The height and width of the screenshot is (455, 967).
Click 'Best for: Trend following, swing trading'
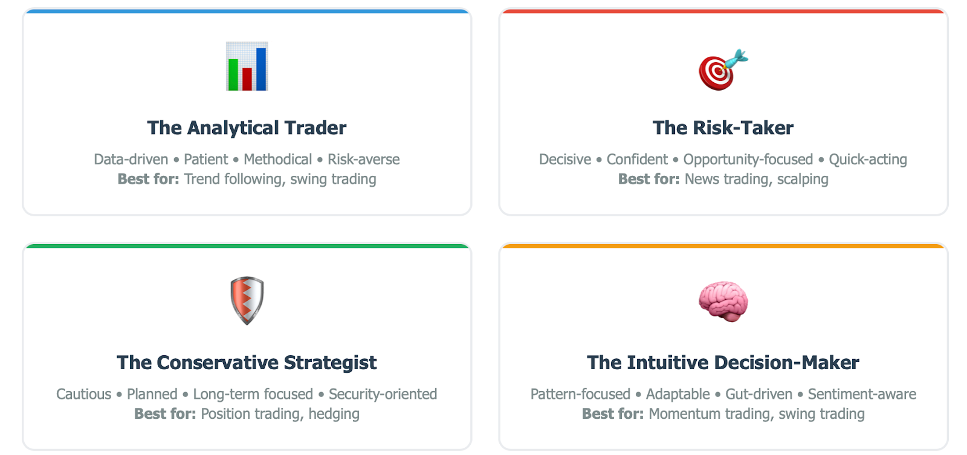[247, 179]
